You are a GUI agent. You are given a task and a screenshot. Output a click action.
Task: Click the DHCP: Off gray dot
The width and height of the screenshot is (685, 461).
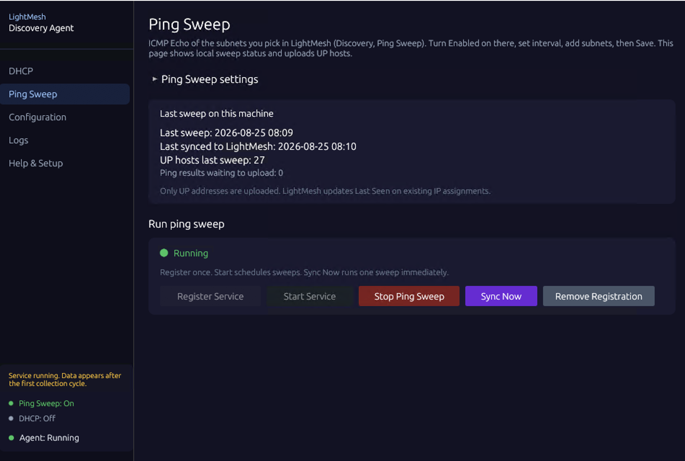click(11, 419)
